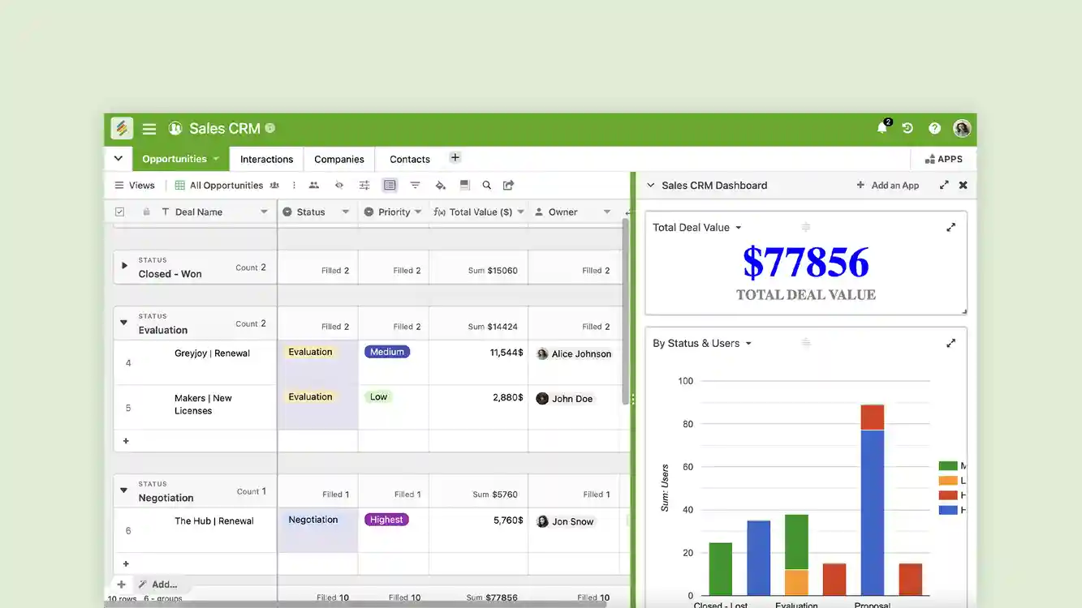Open the filter options icon
1082x608 pixels.
click(x=415, y=185)
